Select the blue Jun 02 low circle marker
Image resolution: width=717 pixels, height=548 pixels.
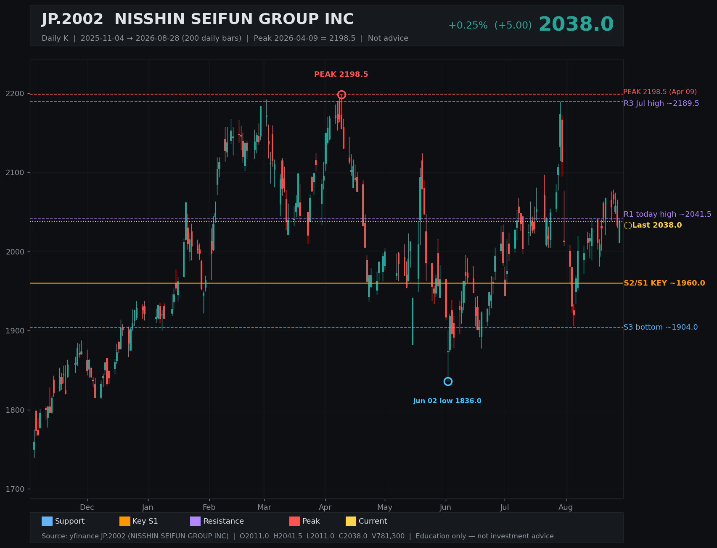(448, 381)
